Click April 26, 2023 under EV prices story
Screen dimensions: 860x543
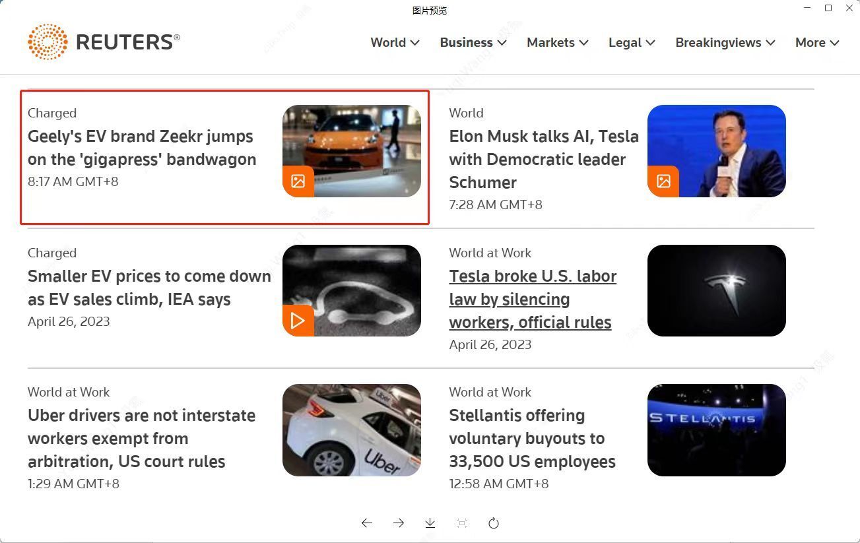[69, 321]
